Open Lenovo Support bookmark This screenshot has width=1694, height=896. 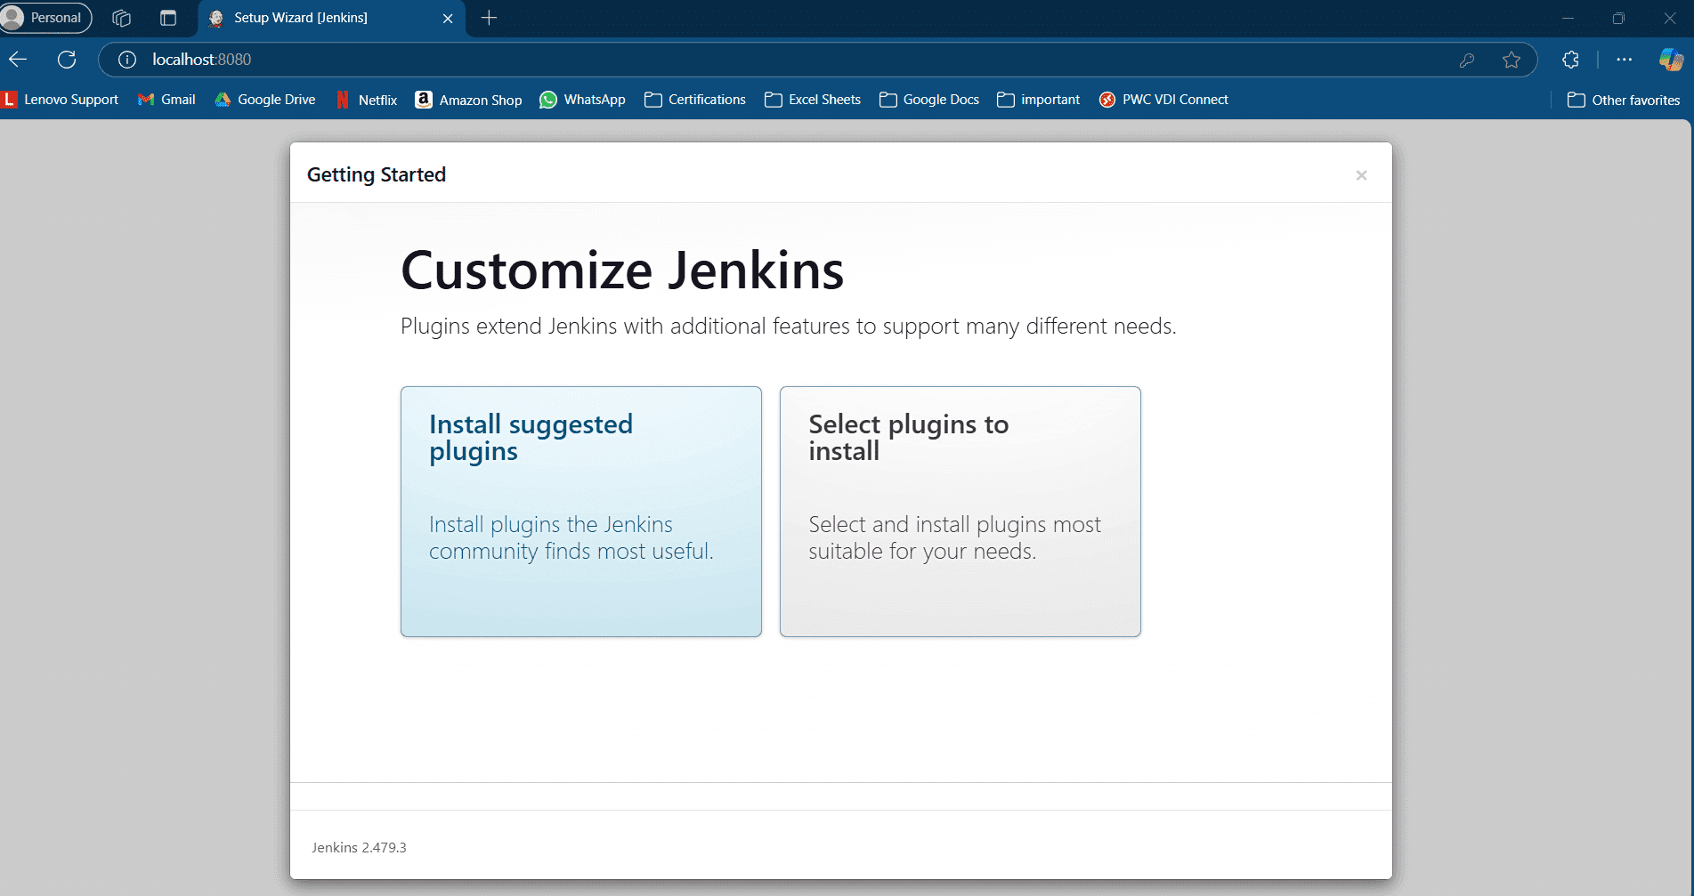pos(61,100)
